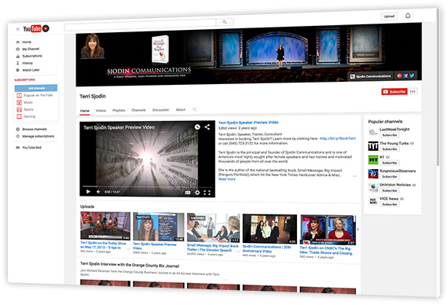Switch to the Playlists tab
448x305 pixels.
119,110
